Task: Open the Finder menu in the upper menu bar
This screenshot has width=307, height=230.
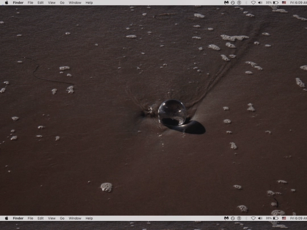Action: pos(18,3)
